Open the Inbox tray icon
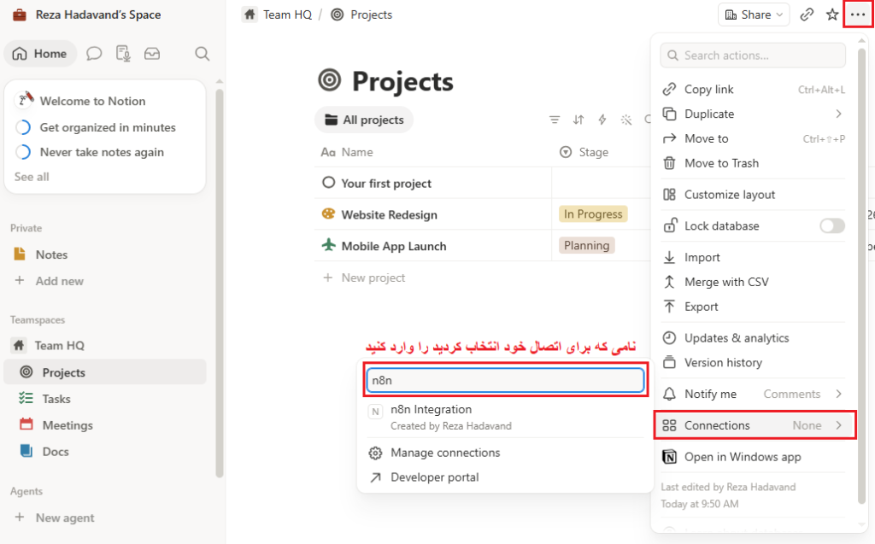The width and height of the screenshot is (875, 544). click(152, 54)
